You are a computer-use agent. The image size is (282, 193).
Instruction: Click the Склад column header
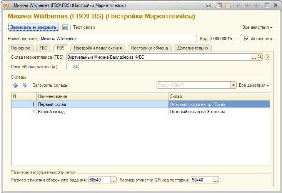pos(219,96)
